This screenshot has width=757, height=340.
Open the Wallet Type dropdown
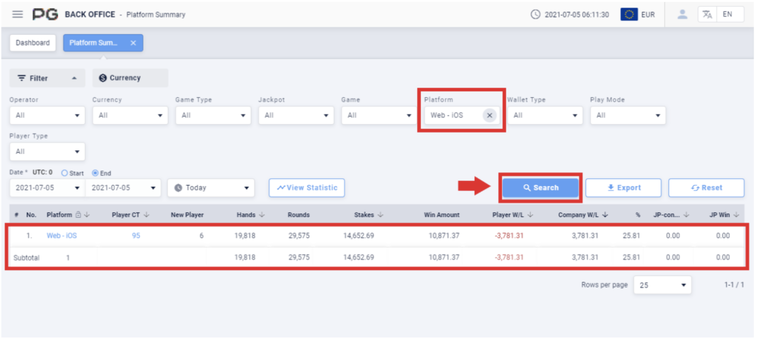point(545,115)
